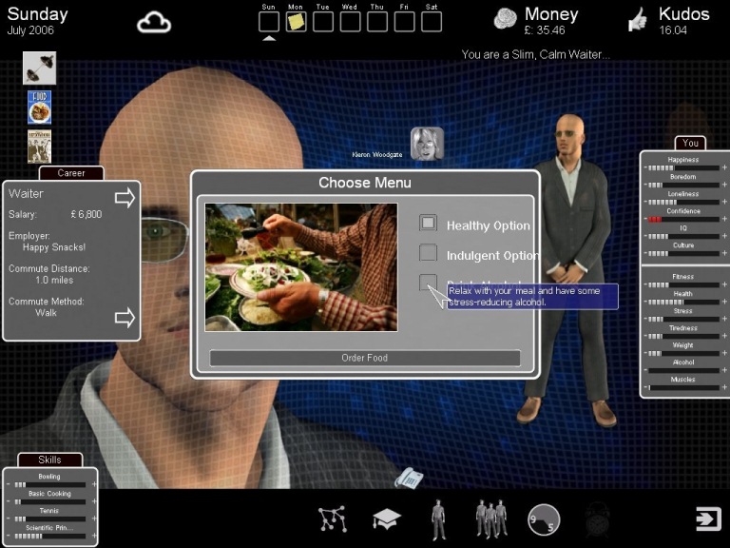Click the single person figure icon
Image resolution: width=730 pixels, height=548 pixels.
pyautogui.click(x=437, y=519)
